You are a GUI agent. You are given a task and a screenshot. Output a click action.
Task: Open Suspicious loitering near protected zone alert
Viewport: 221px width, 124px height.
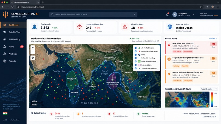pyautogui.click(x=191, y=62)
